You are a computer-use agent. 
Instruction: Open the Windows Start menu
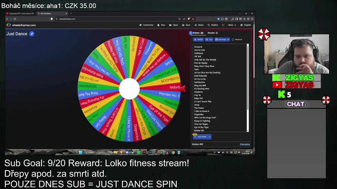click(x=81, y=152)
